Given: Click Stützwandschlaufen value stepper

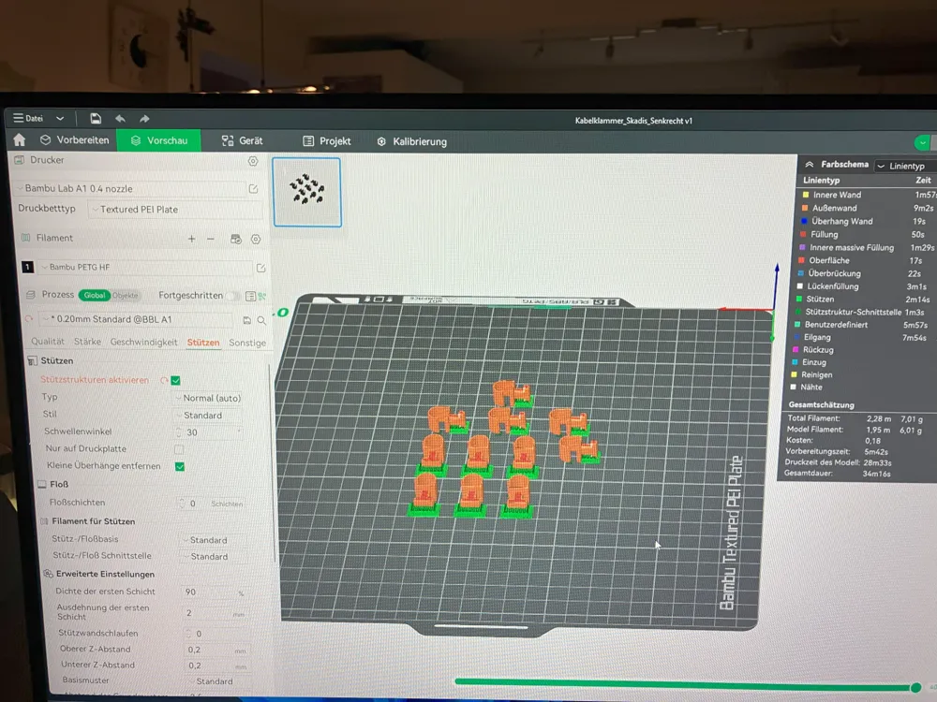Looking at the screenshot, I should (x=189, y=634).
